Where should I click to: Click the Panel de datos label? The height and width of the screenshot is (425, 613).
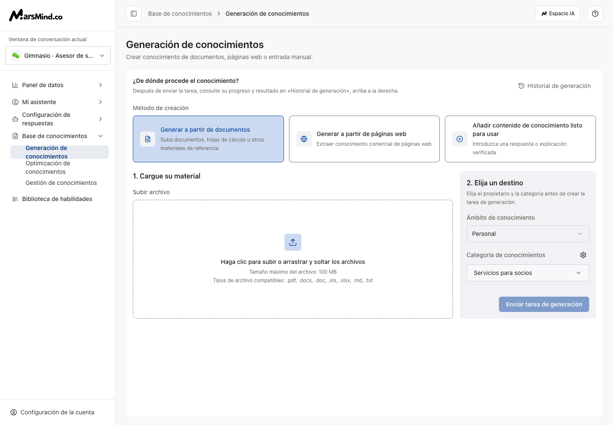pos(43,85)
